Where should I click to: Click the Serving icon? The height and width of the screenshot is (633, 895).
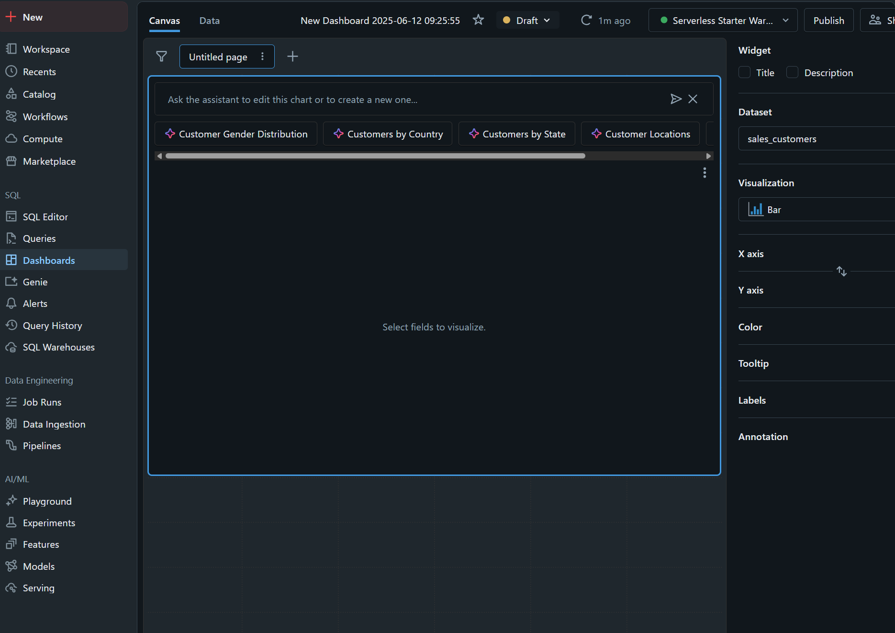tap(11, 588)
